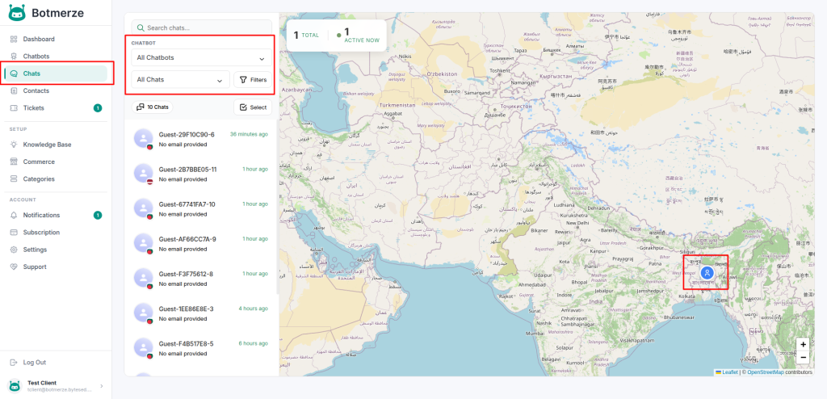Open chat Guest-F4B517E8-5

[x=201, y=348]
